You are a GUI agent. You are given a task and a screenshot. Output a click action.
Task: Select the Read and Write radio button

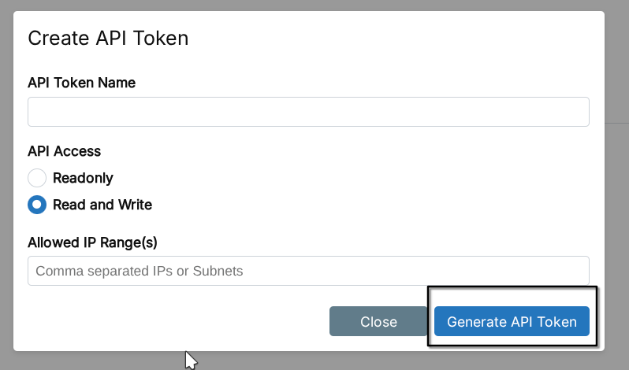point(37,205)
